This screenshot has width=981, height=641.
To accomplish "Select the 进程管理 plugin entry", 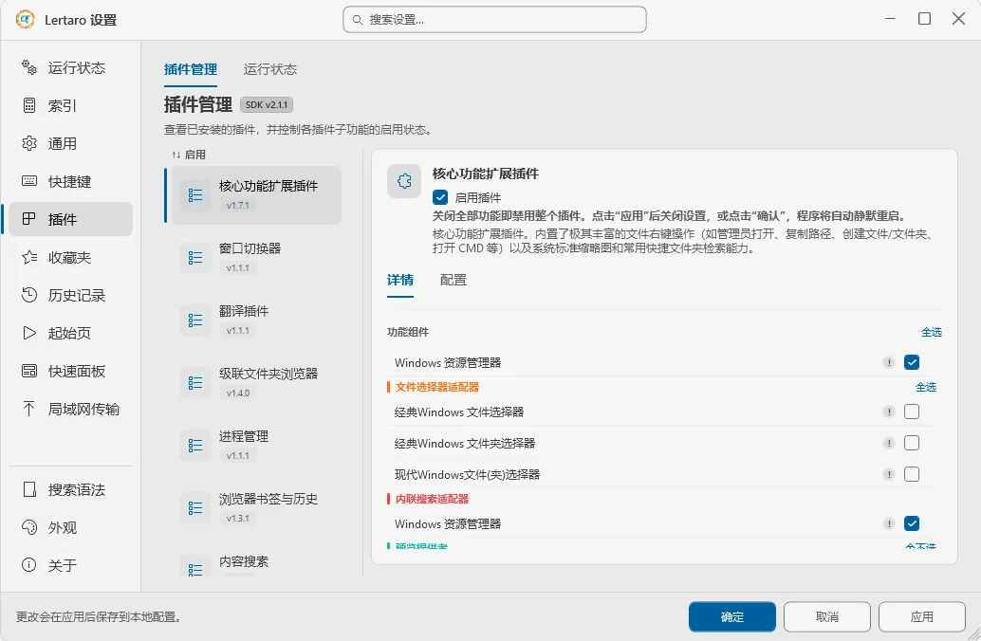I will (256, 446).
